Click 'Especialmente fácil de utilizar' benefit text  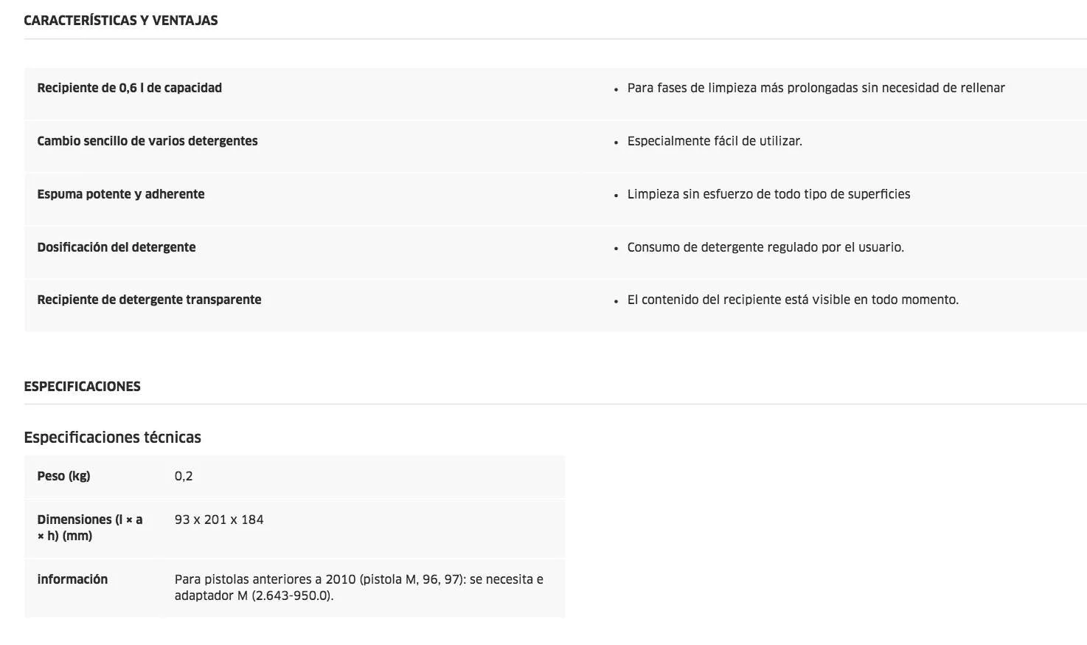(x=715, y=141)
